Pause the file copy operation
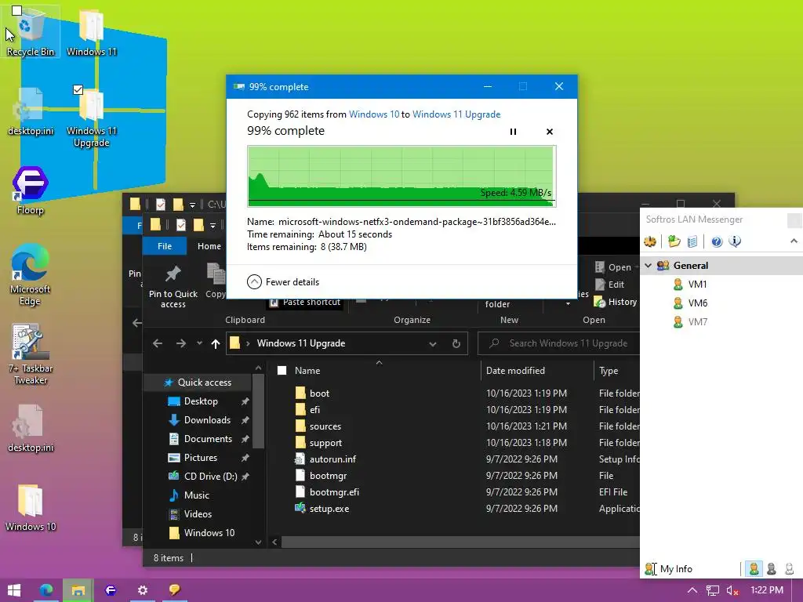Screen dimensions: 803x602 [513, 132]
